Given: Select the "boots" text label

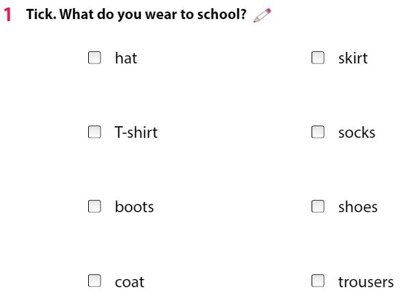Looking at the screenshot, I should [134, 207].
